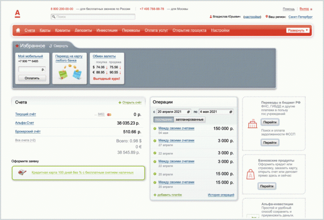This screenshot has height=220, width=324.
Task: Click the search field at the top
Action: pos(93,17)
